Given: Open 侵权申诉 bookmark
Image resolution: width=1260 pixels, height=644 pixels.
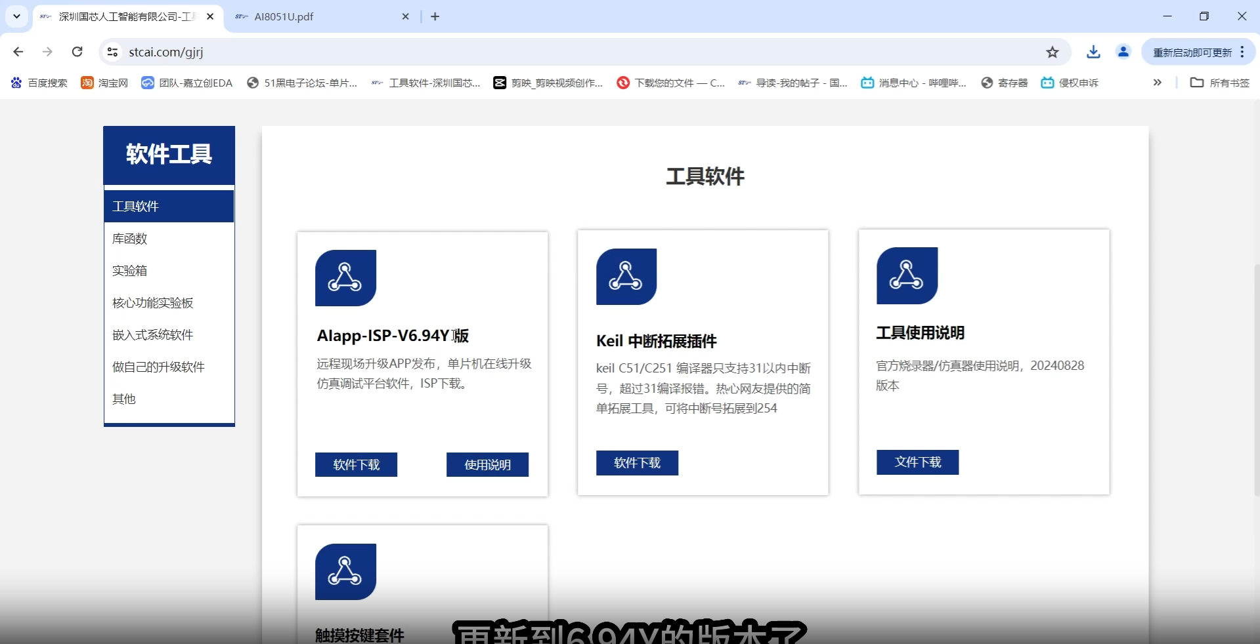Looking at the screenshot, I should [1070, 83].
